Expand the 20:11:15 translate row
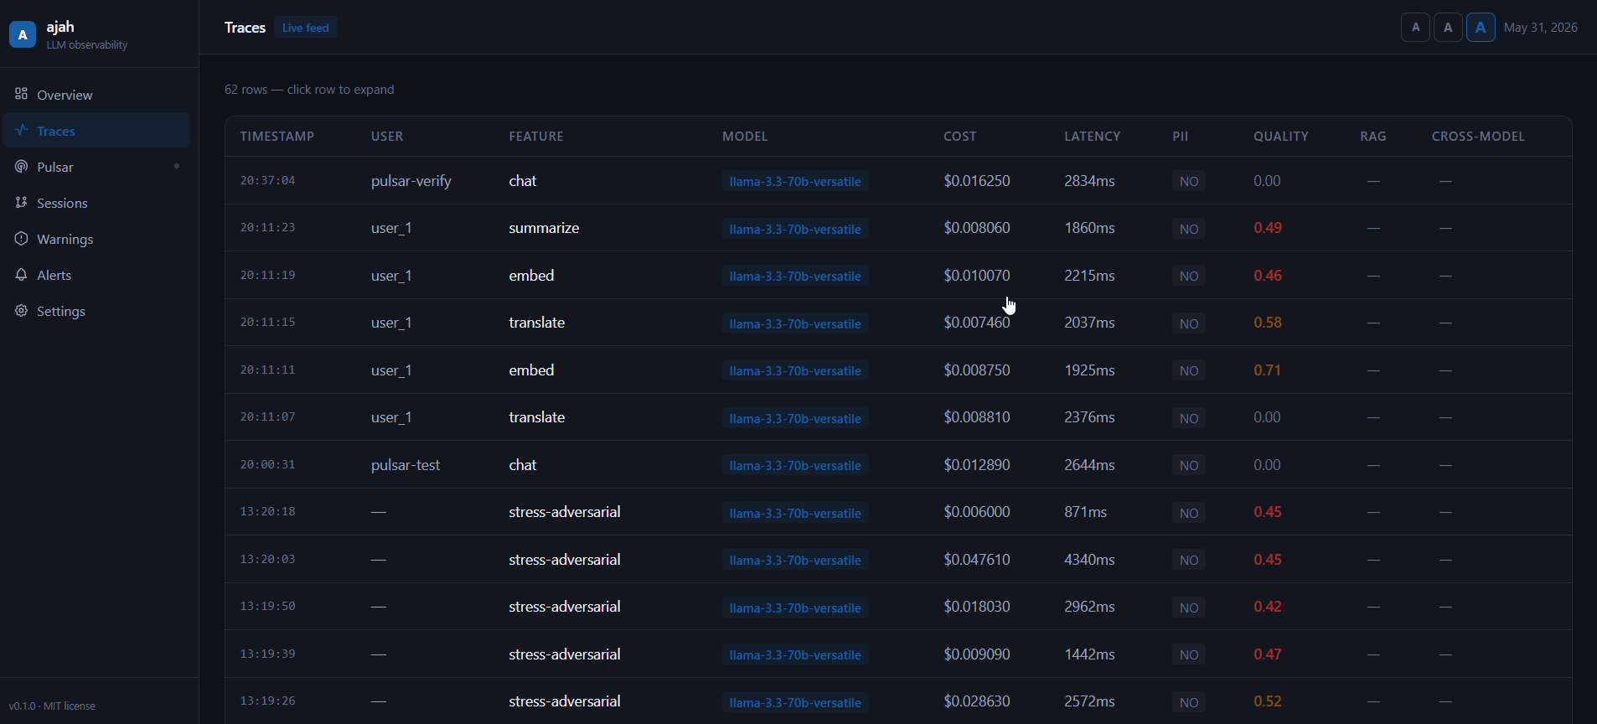The width and height of the screenshot is (1597, 724). (x=898, y=323)
